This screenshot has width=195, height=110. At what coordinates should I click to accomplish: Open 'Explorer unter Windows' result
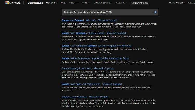coord(85,97)
